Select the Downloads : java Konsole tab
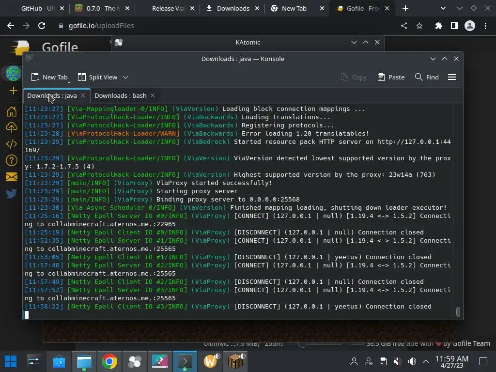 pos(52,95)
